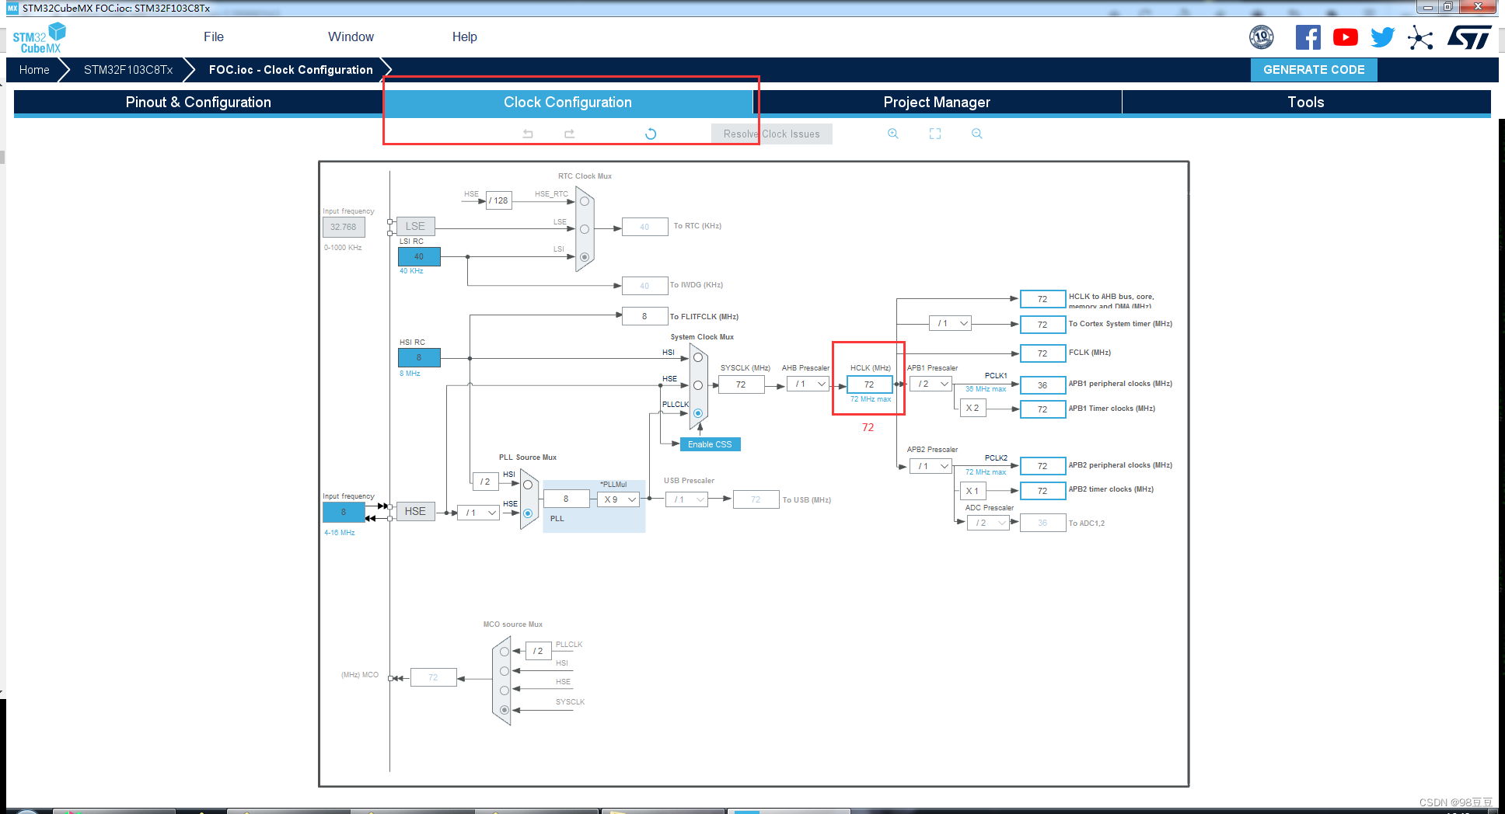Open the Cortex System timer divider dropdown
This screenshot has height=814, width=1505.
tap(951, 323)
